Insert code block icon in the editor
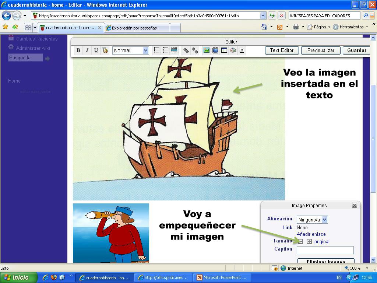 click(x=242, y=50)
